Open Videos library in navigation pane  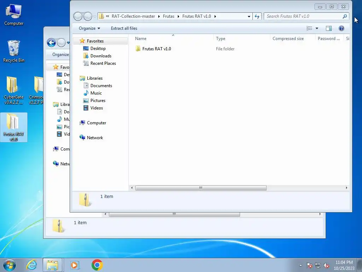(x=97, y=108)
